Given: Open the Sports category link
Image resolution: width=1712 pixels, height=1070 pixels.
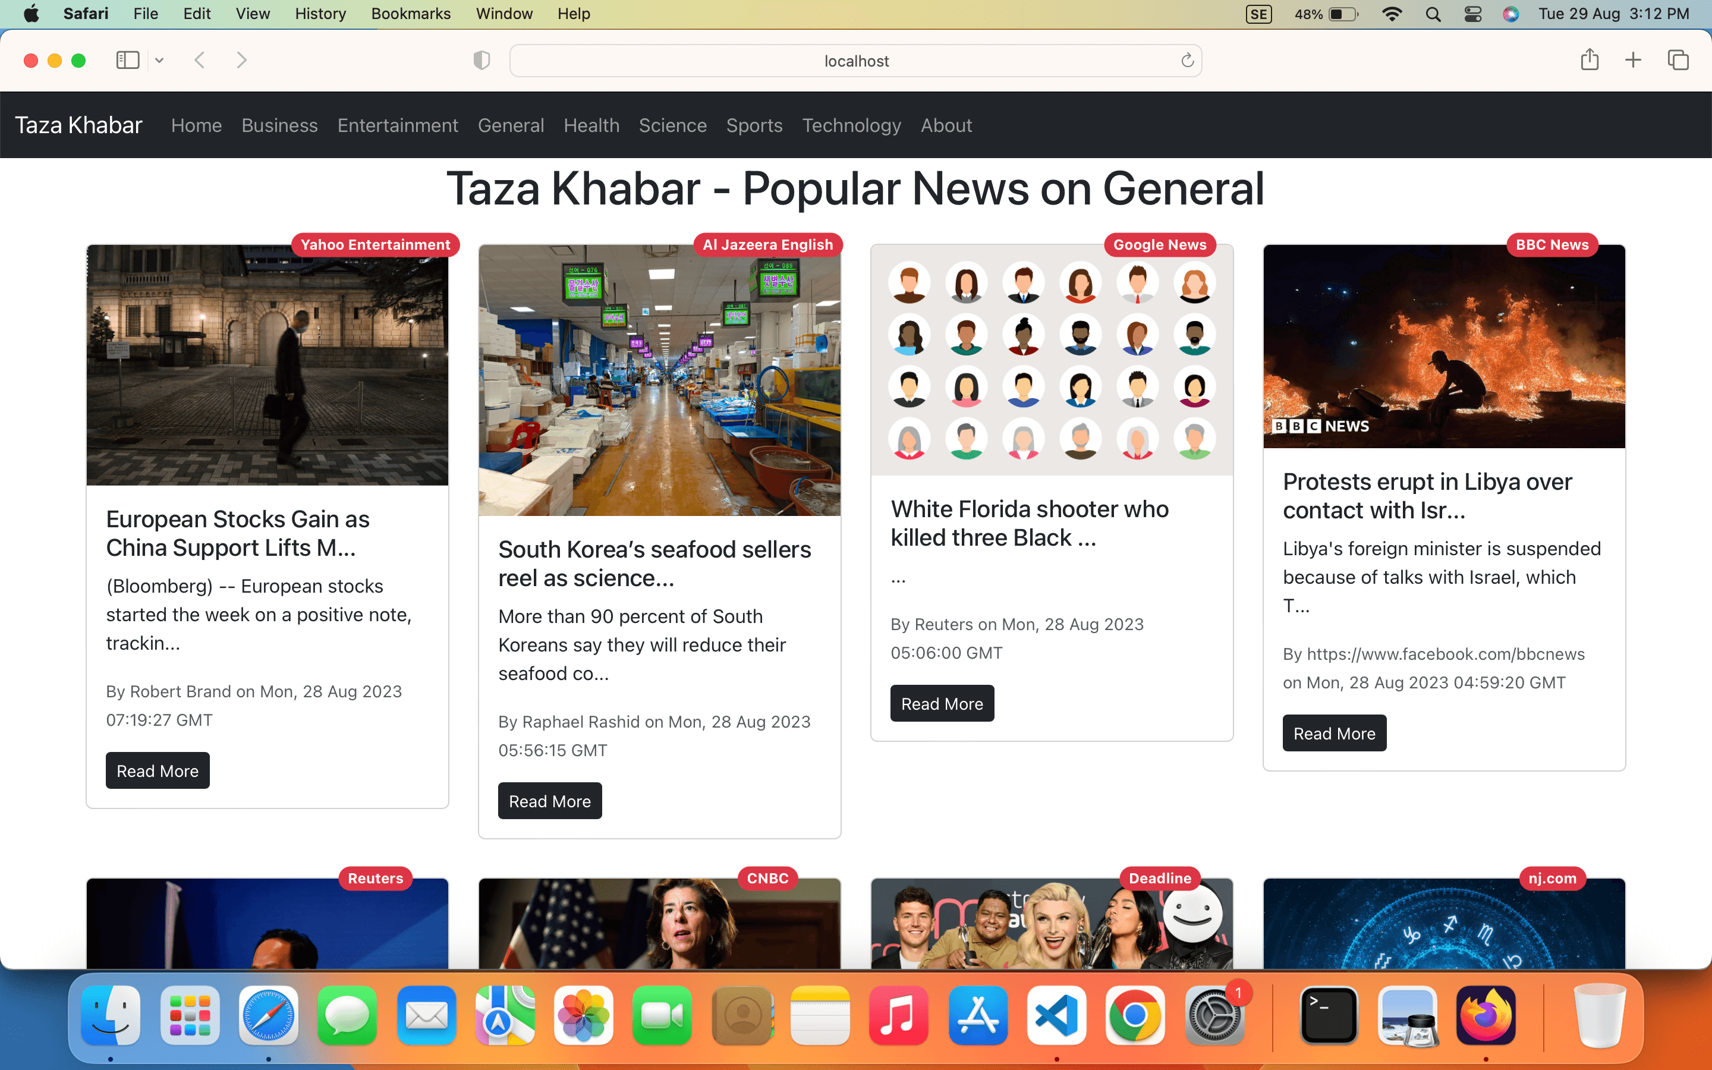Looking at the screenshot, I should click(754, 125).
